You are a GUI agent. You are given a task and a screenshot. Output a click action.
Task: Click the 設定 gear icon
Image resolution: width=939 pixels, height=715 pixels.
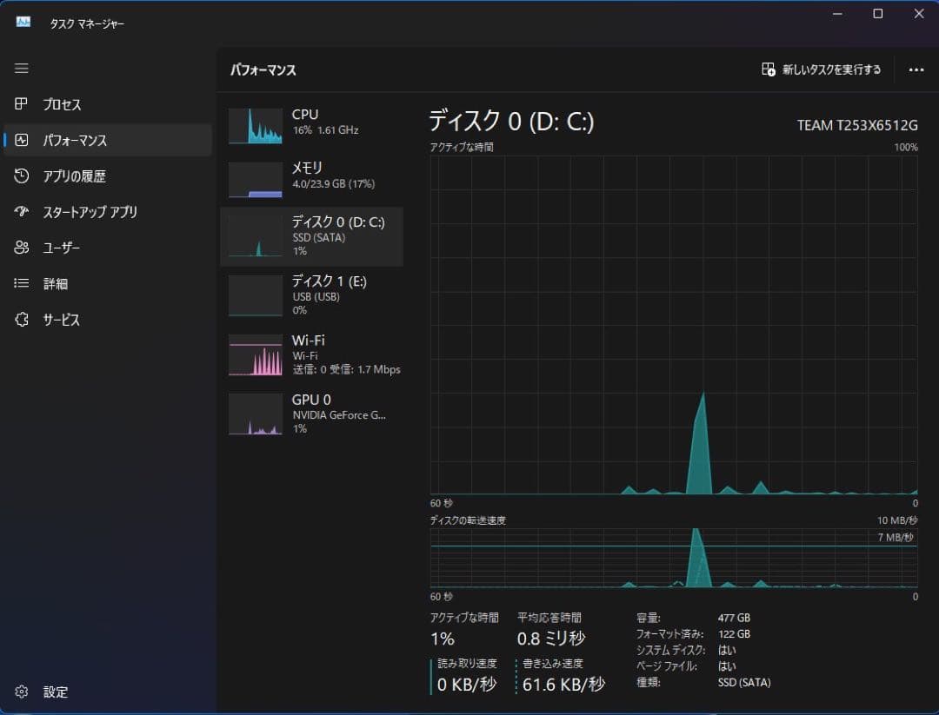click(23, 692)
